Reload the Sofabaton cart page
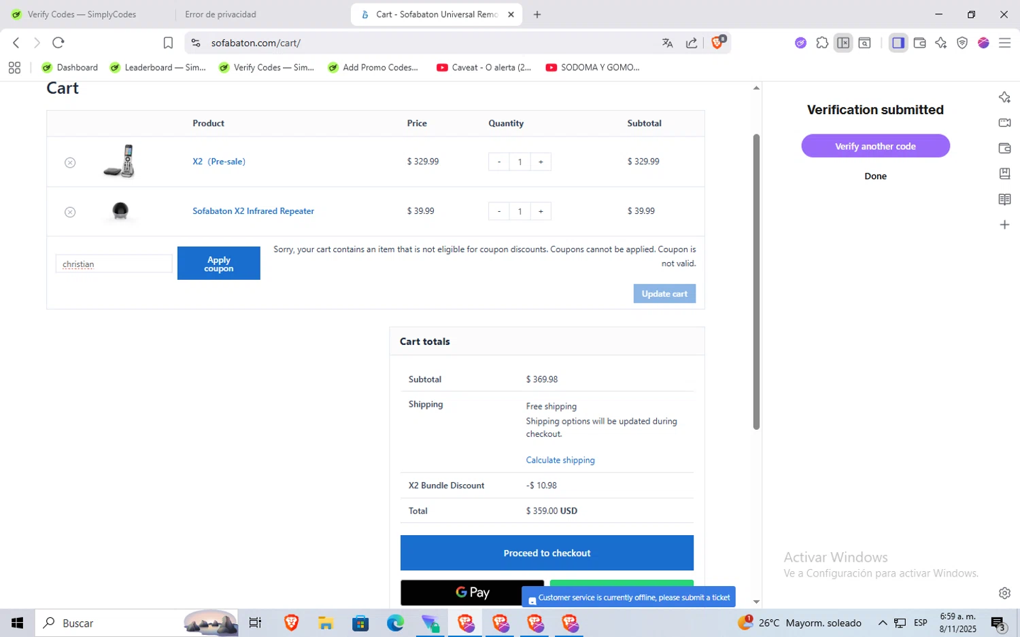 (58, 43)
